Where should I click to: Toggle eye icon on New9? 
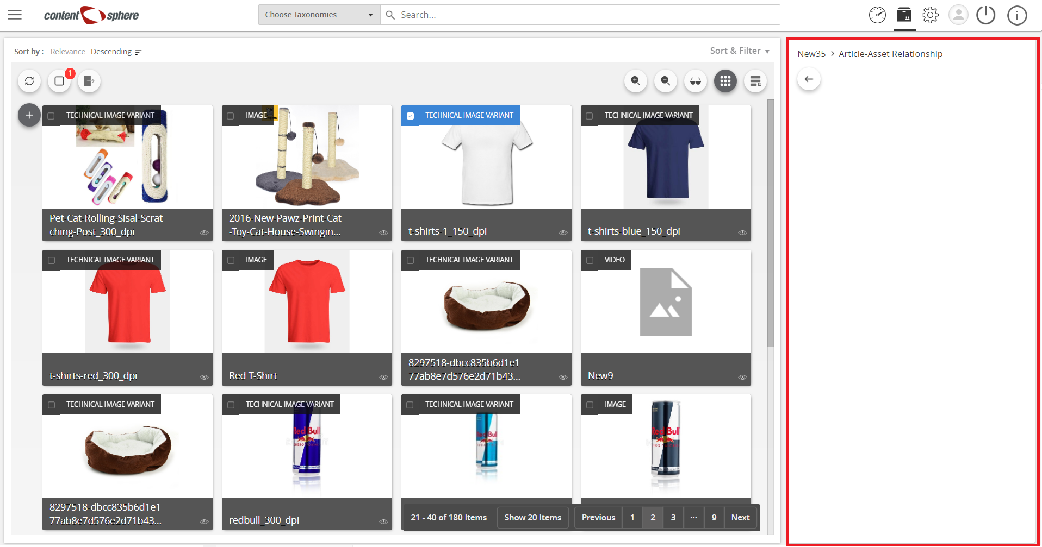[x=742, y=377]
